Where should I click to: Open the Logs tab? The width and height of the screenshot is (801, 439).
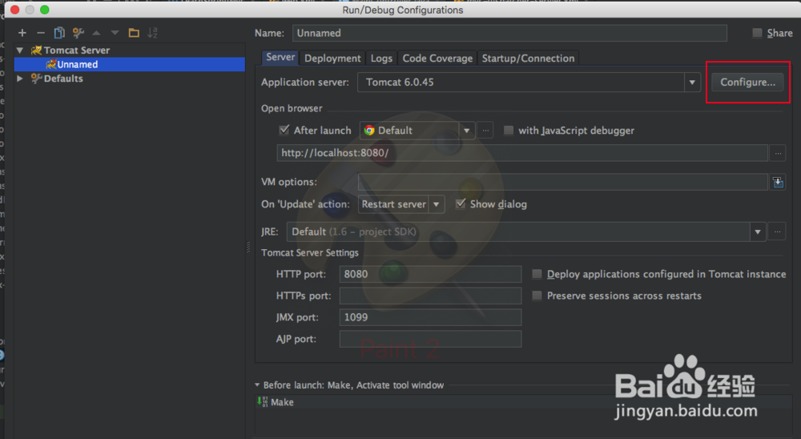point(381,58)
